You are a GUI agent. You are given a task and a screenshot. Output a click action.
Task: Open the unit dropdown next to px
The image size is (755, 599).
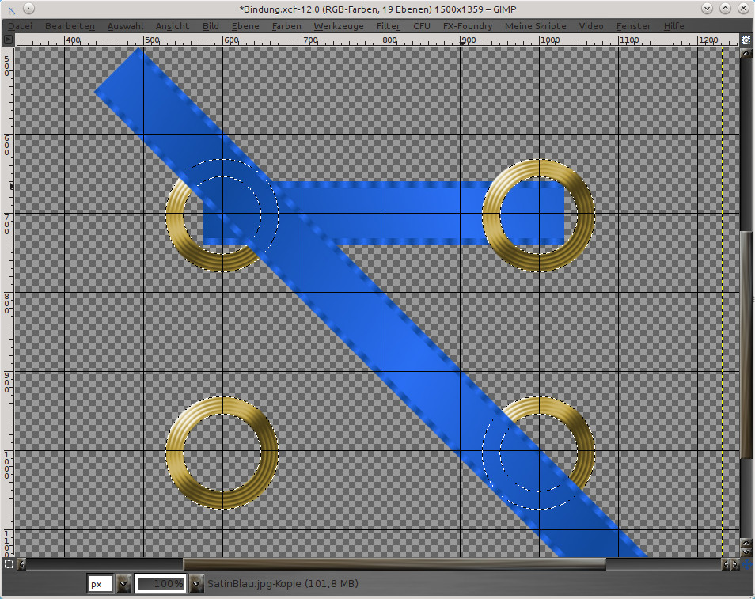click(123, 584)
